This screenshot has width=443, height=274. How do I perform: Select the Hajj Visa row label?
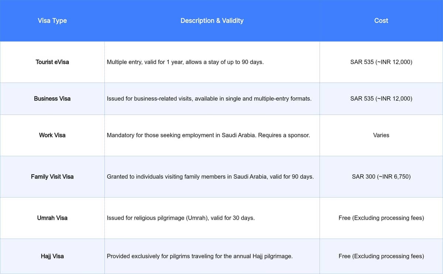pos(52,256)
